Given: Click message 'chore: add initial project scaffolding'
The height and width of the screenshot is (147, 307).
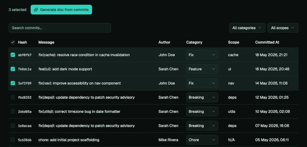Looking at the screenshot, I should click(x=69, y=140).
